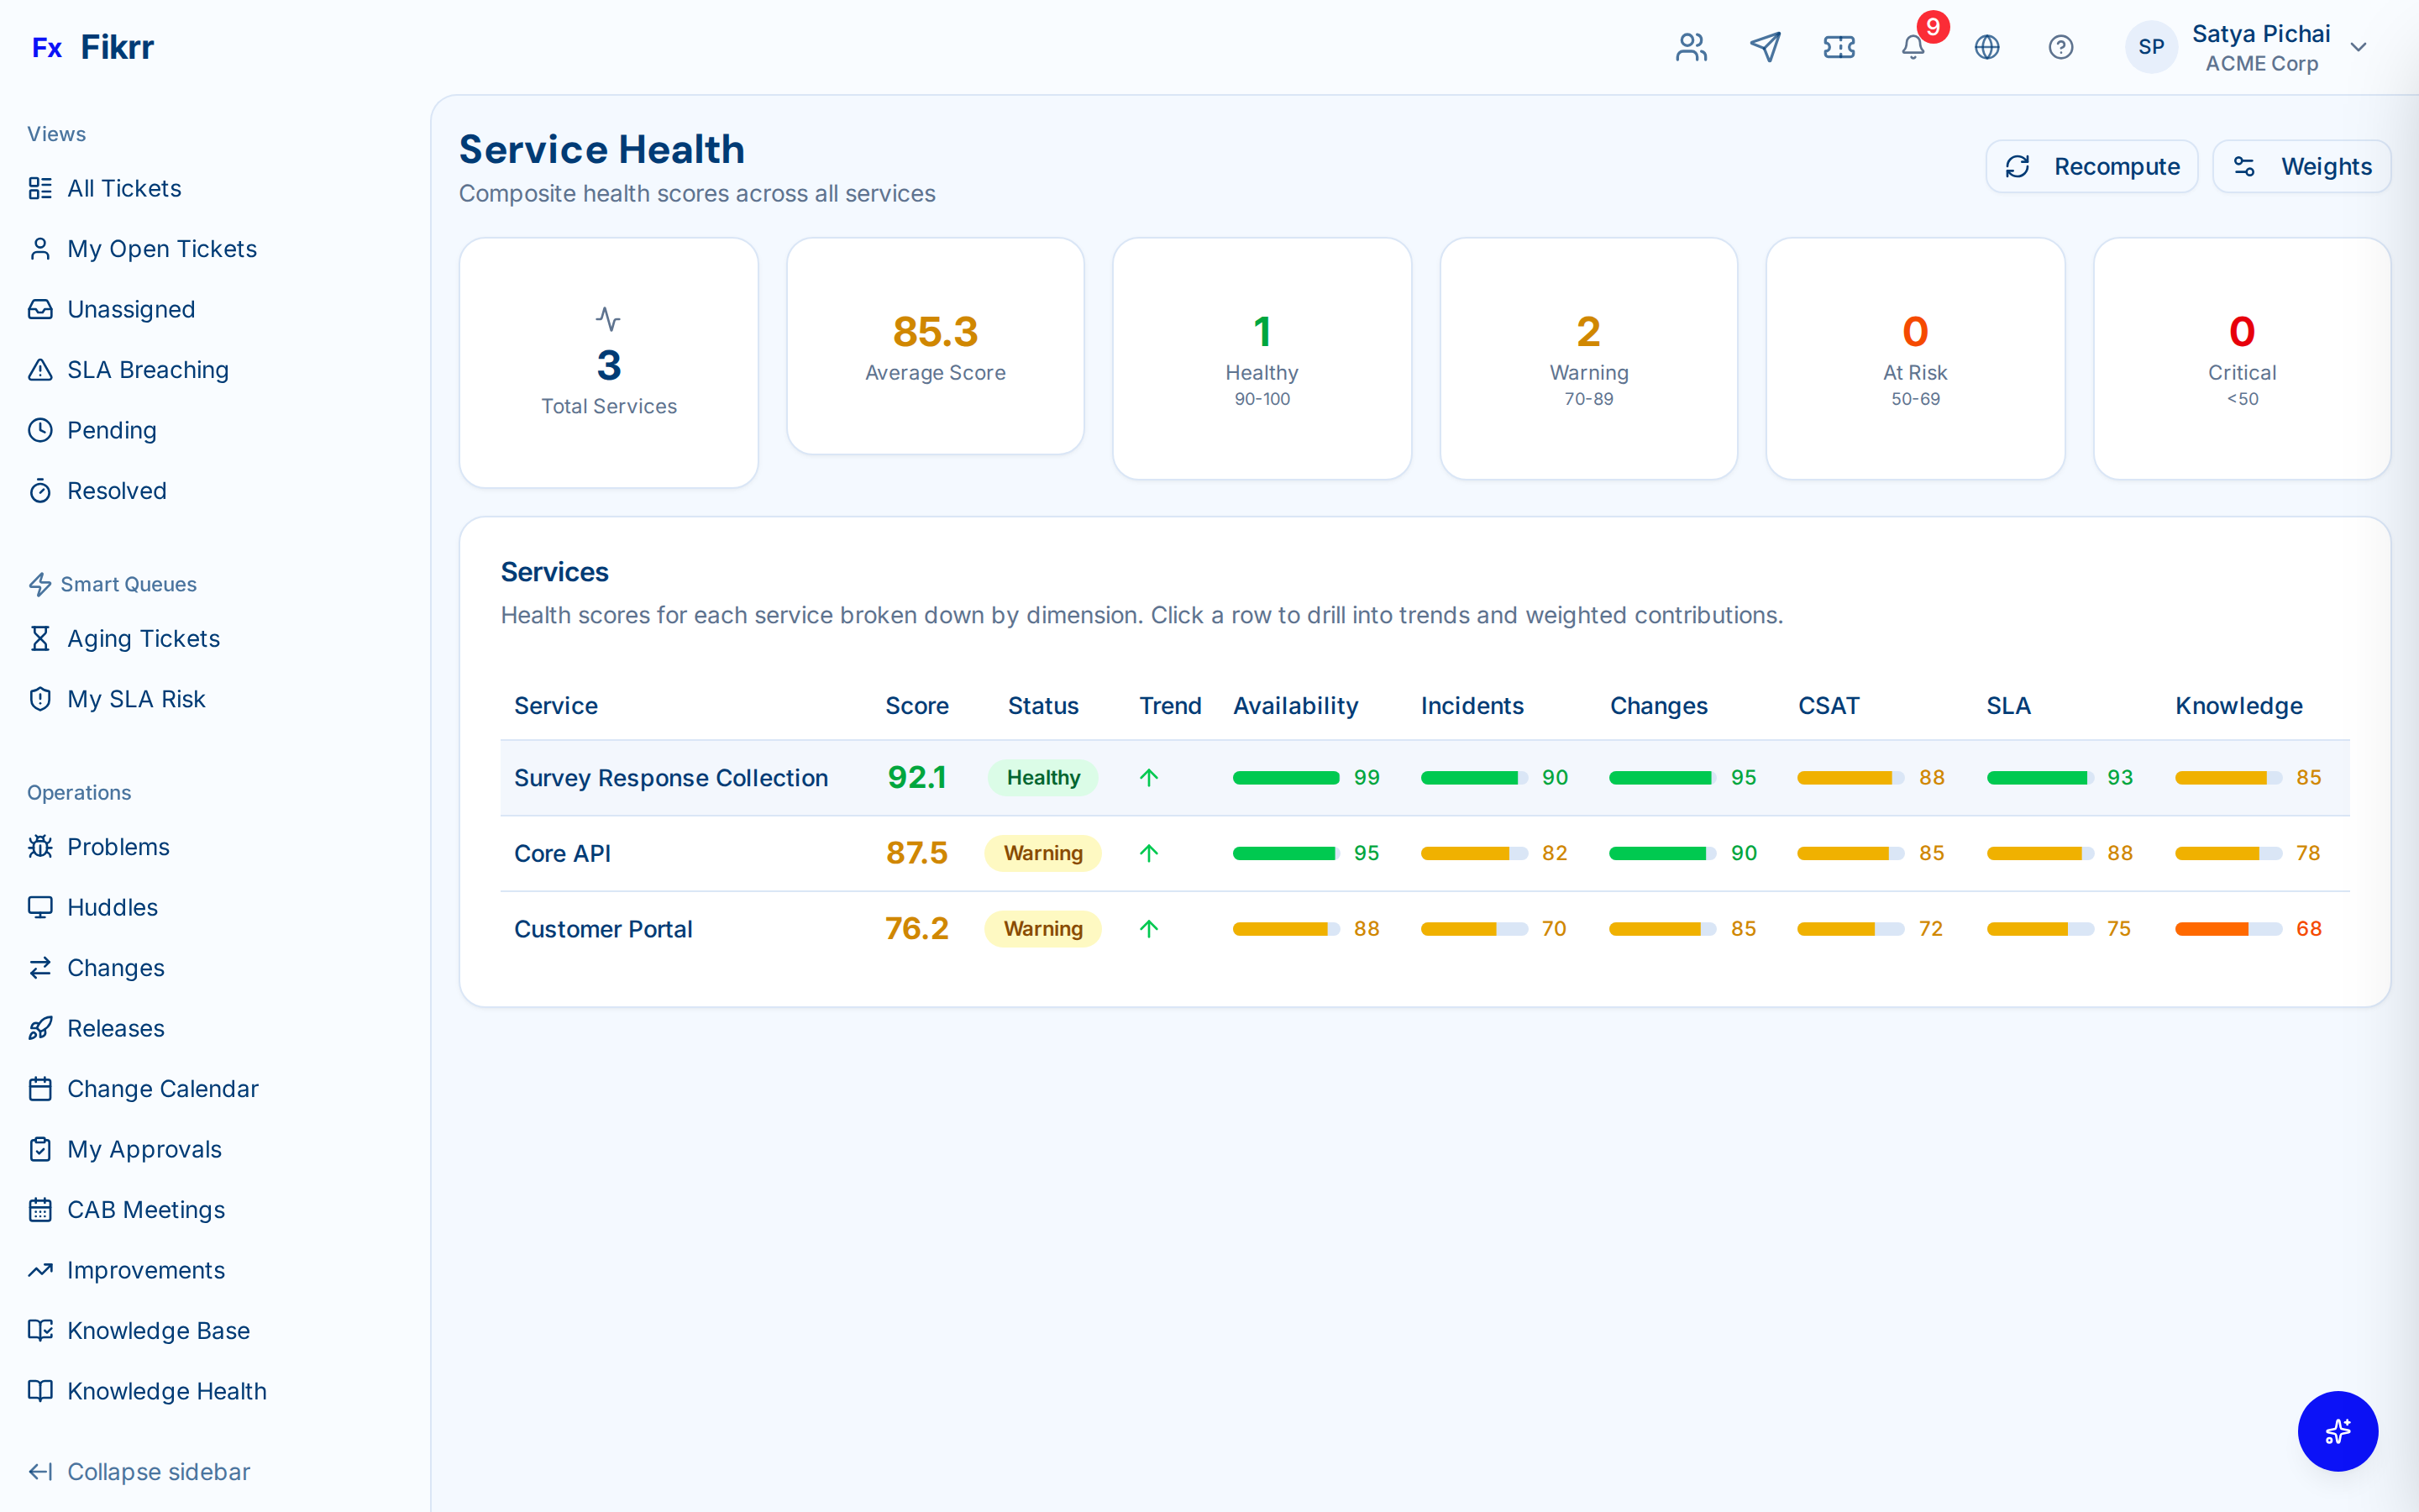Open the notifications bell with 9 alerts

coord(1913,47)
